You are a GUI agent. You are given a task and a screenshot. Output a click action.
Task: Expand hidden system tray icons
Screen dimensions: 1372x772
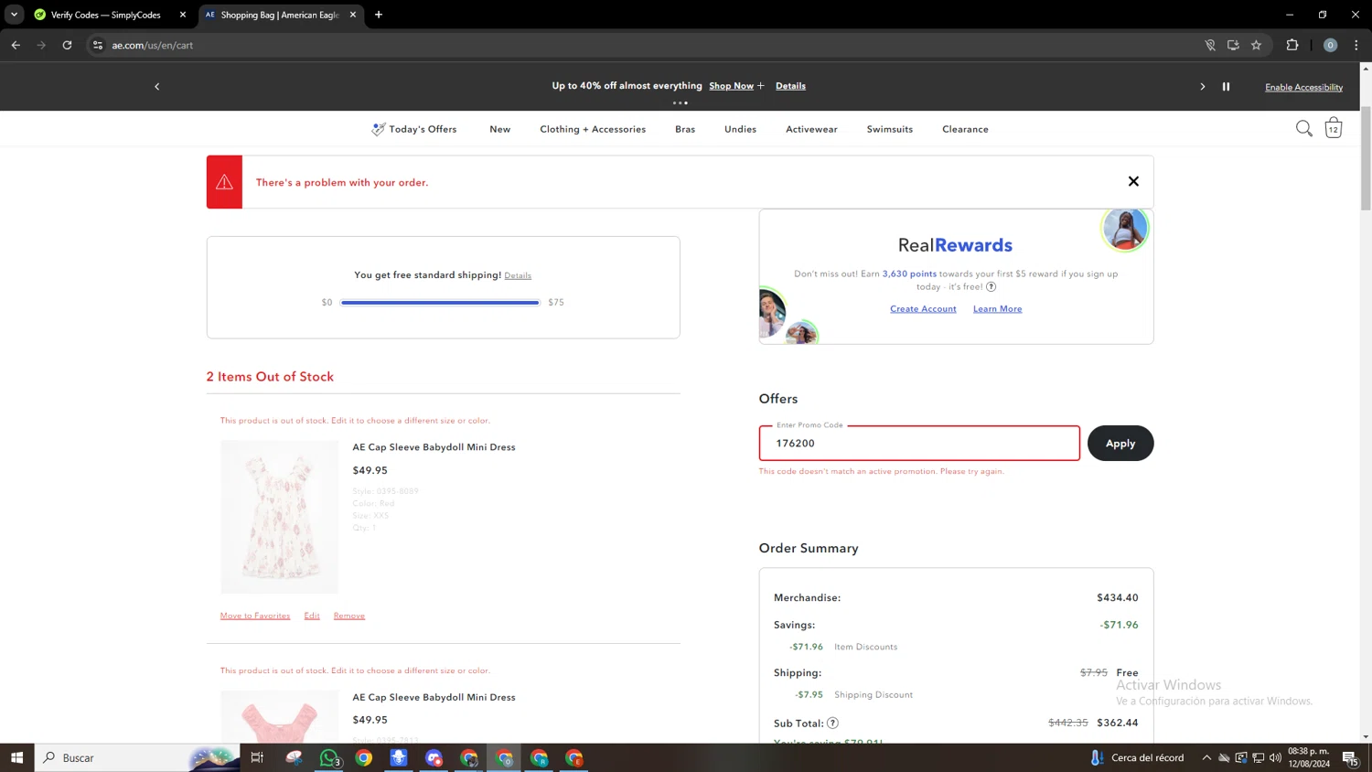(x=1206, y=757)
